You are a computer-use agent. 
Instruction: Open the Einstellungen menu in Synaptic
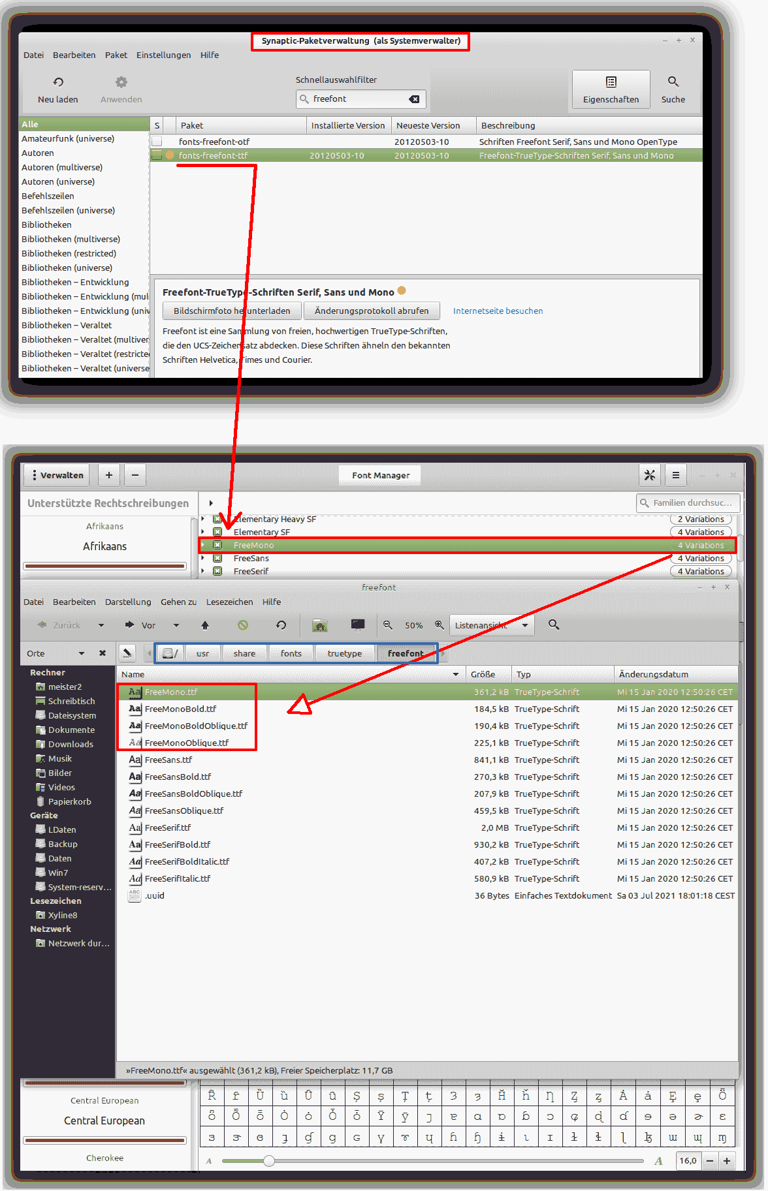[164, 55]
